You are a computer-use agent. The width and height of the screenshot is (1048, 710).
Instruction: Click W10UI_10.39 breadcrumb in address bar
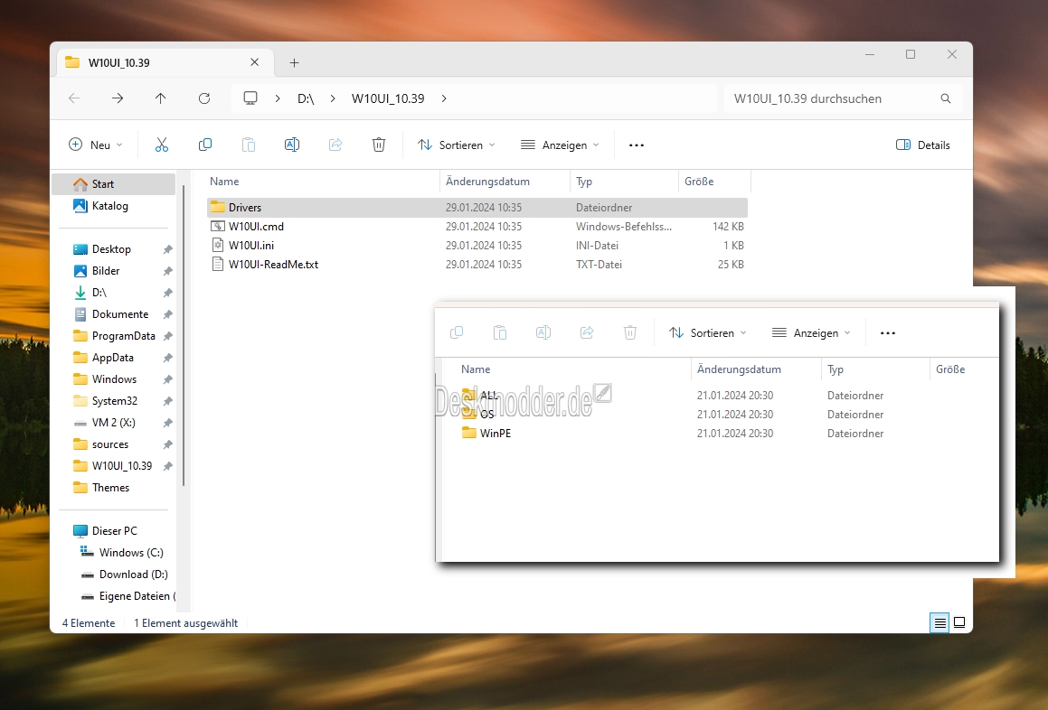pyautogui.click(x=388, y=98)
